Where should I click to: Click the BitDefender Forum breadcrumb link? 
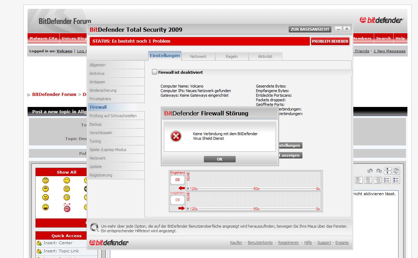pyautogui.click(x=54, y=95)
